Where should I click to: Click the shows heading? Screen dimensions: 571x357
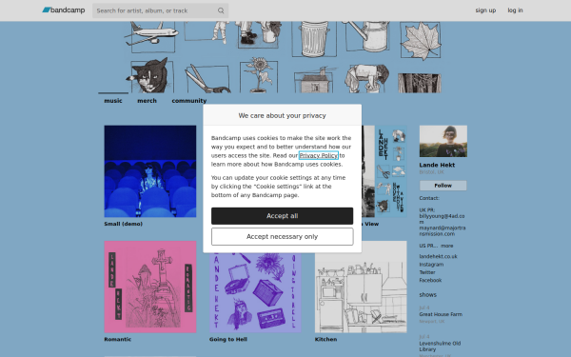pos(428,295)
